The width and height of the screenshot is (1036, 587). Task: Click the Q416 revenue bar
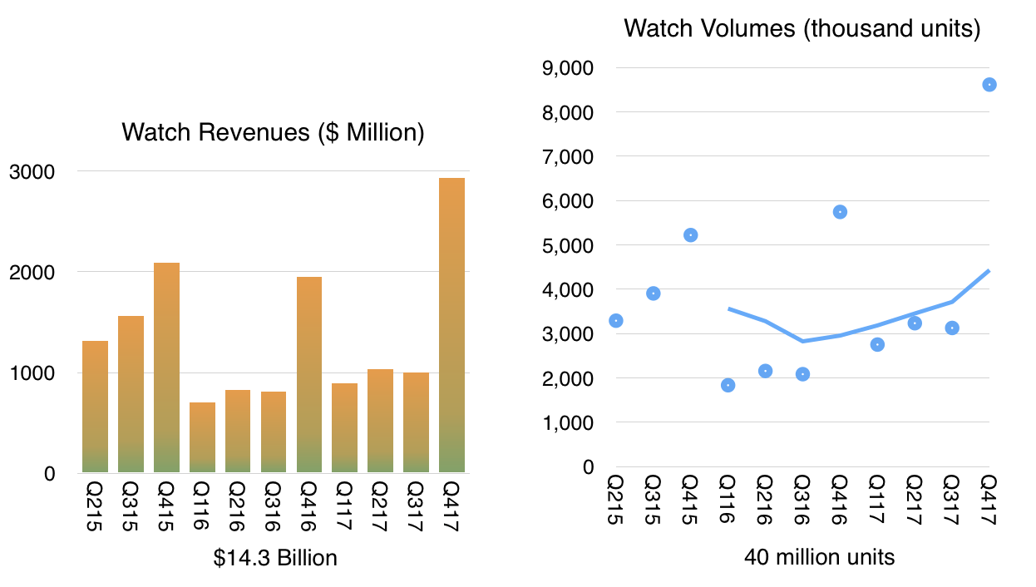click(309, 375)
